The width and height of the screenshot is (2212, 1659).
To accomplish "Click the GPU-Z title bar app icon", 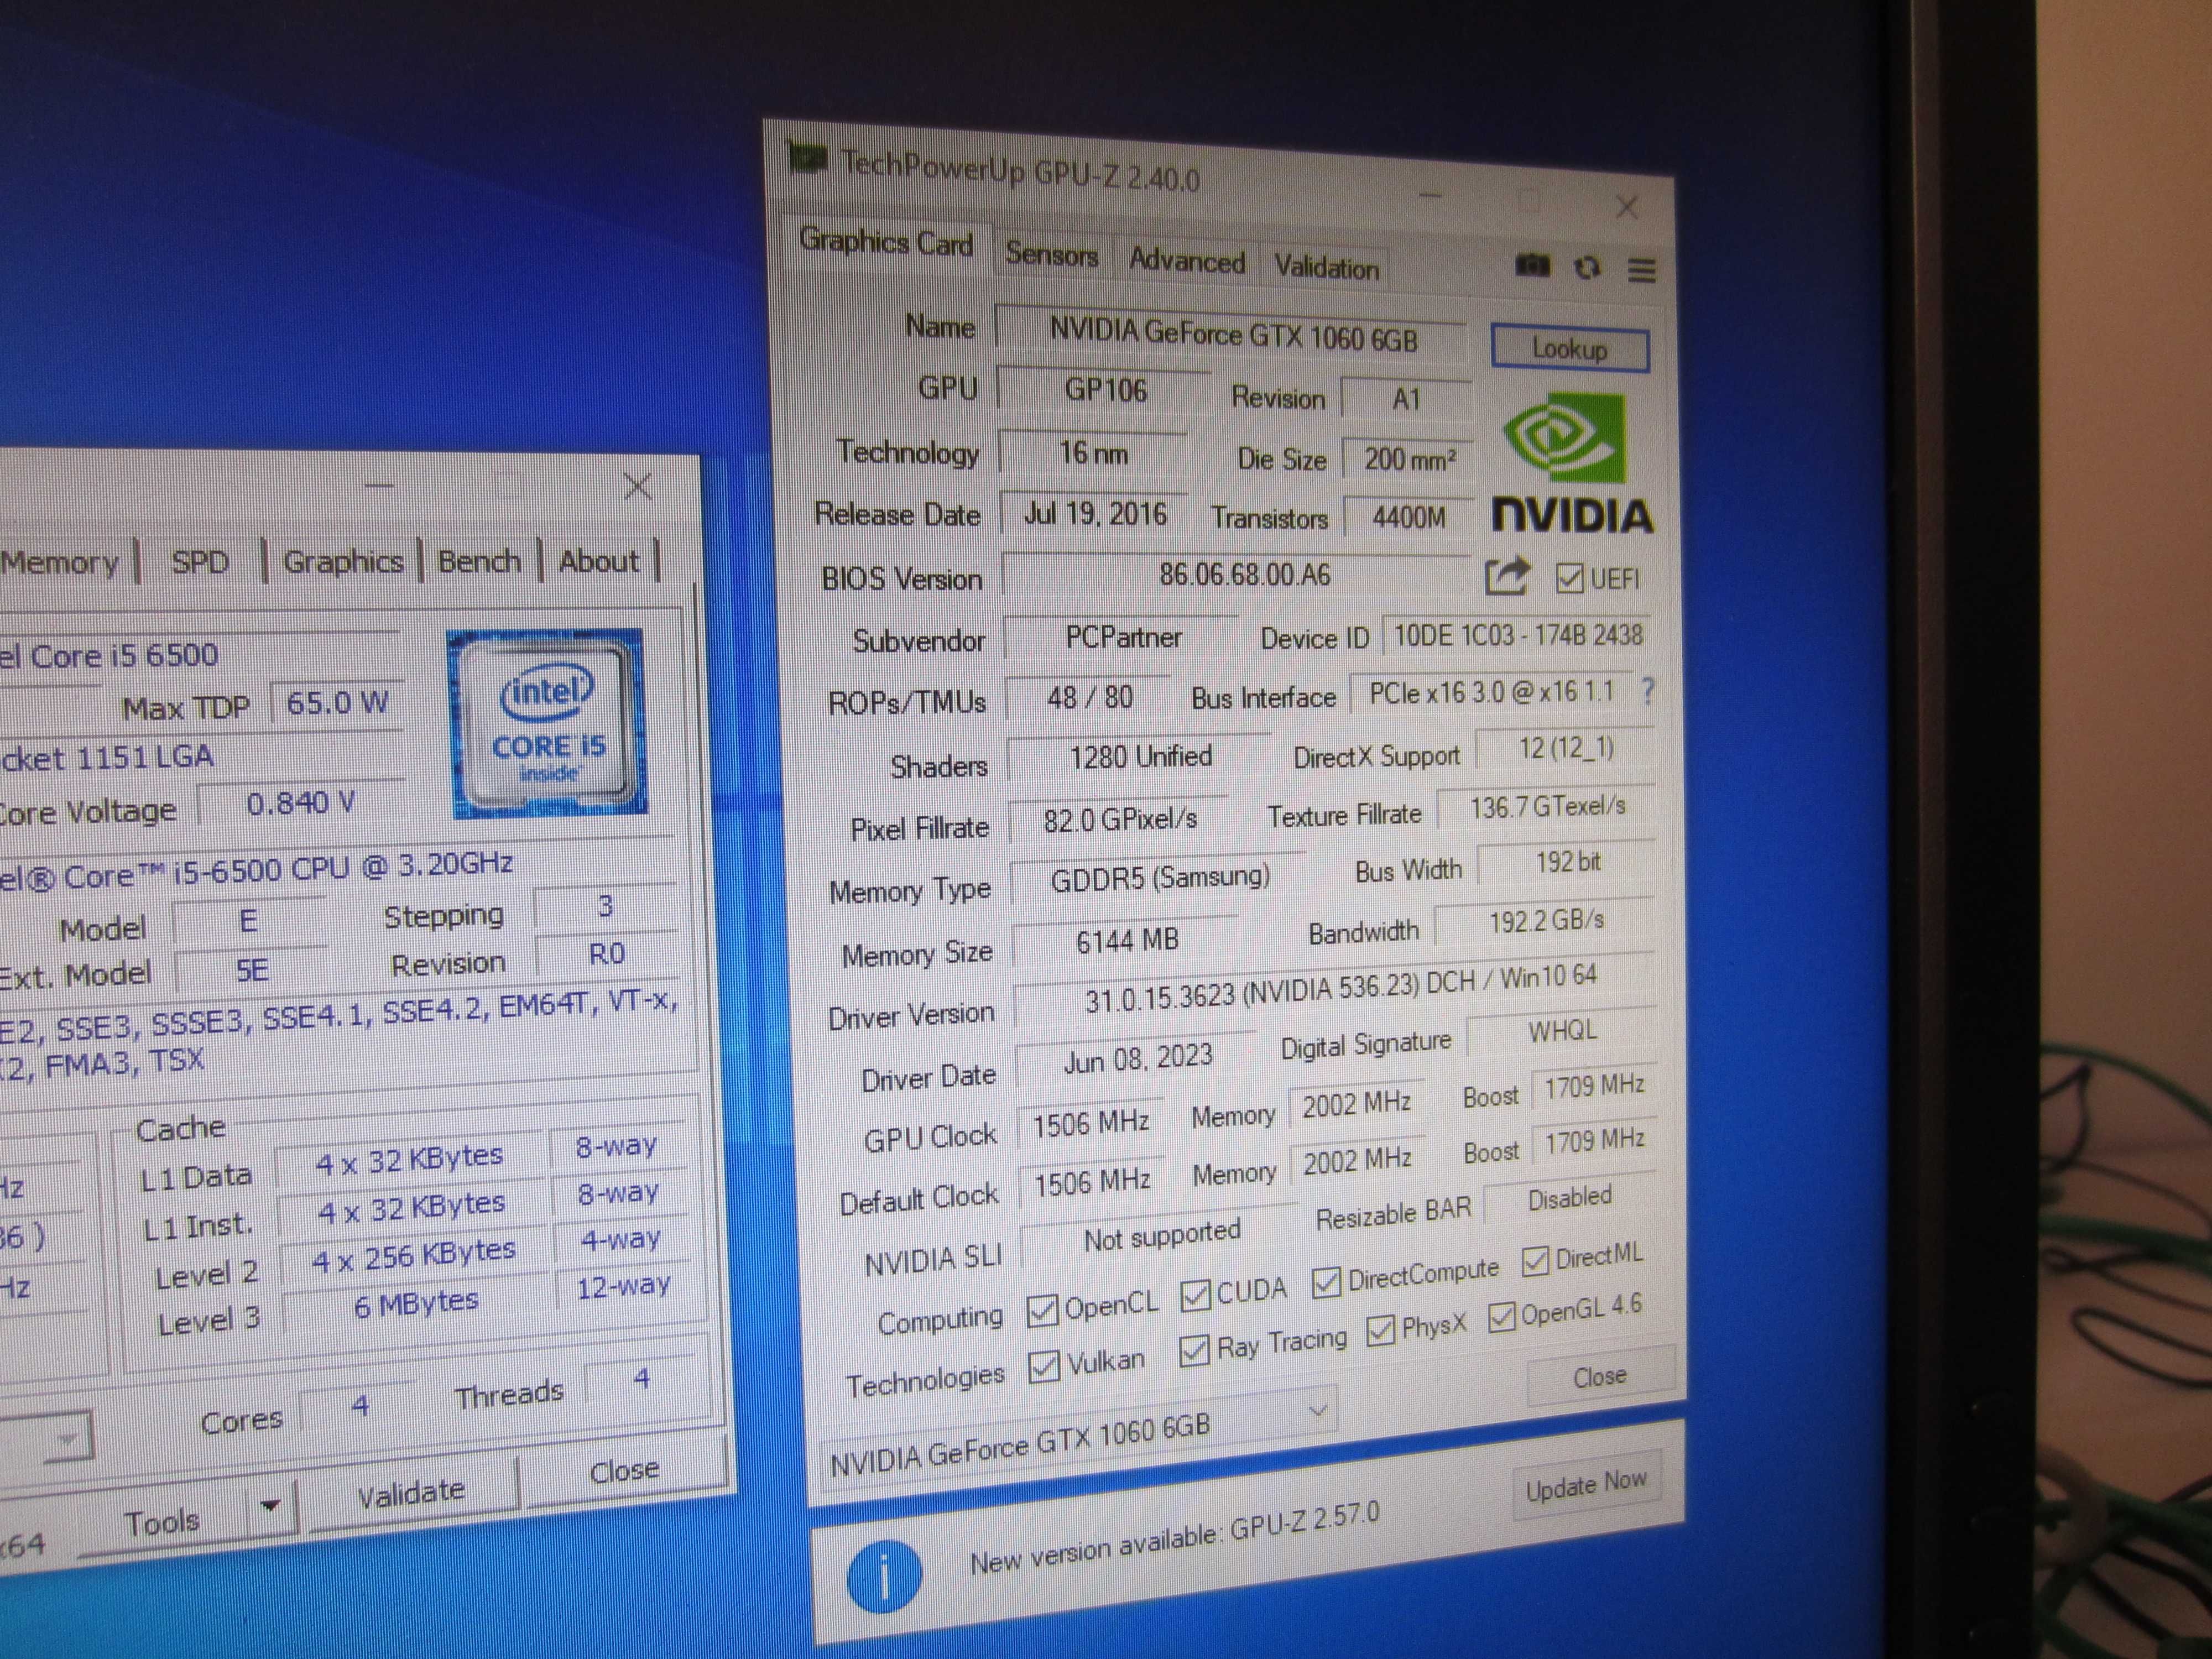I will click(807, 157).
